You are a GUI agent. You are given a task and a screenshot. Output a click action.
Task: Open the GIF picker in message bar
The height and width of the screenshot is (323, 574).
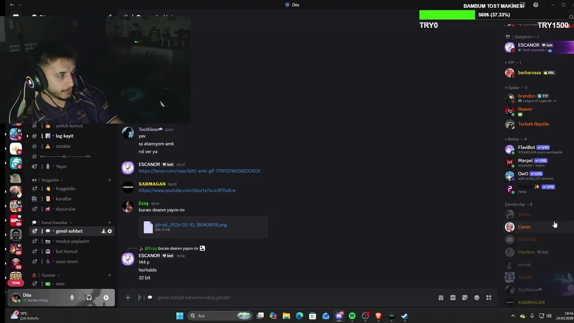click(453, 297)
